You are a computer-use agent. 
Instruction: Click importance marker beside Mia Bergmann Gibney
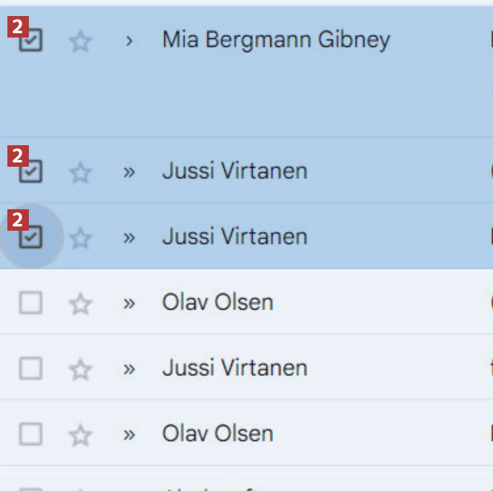point(128,41)
